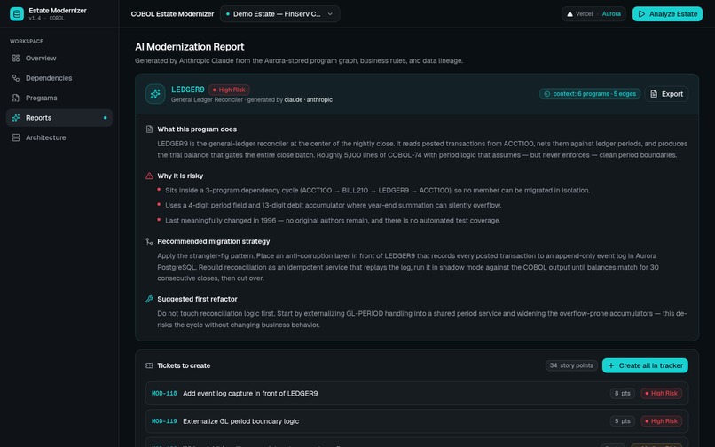This screenshot has width=715, height=447.
Task: Click the Overview grid icon
Action: point(16,59)
